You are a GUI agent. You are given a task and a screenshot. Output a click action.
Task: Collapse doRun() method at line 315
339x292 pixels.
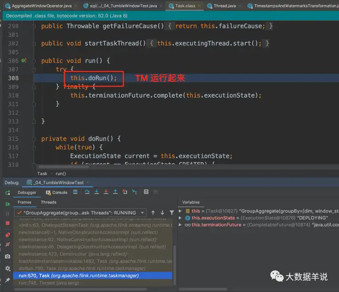(x=34, y=139)
